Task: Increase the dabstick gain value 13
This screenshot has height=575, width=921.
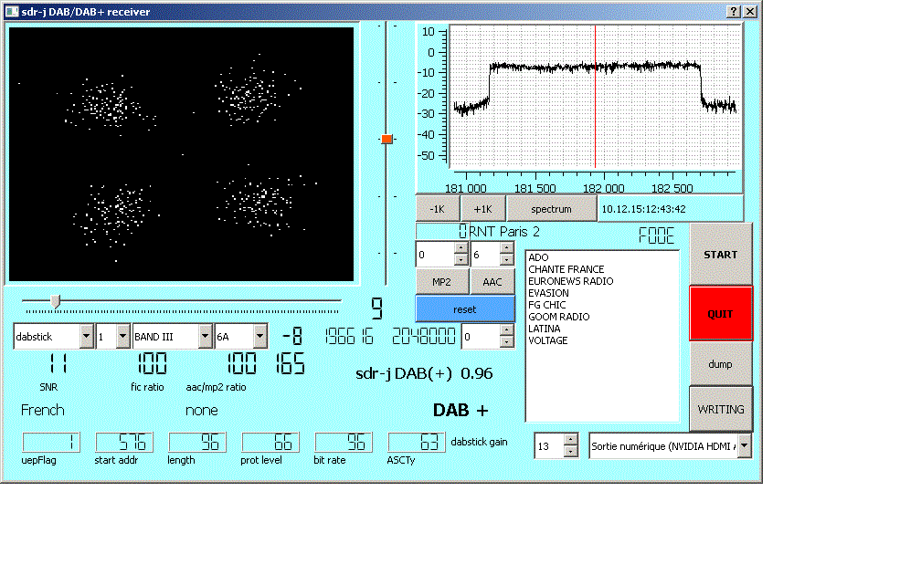Action: click(570, 440)
